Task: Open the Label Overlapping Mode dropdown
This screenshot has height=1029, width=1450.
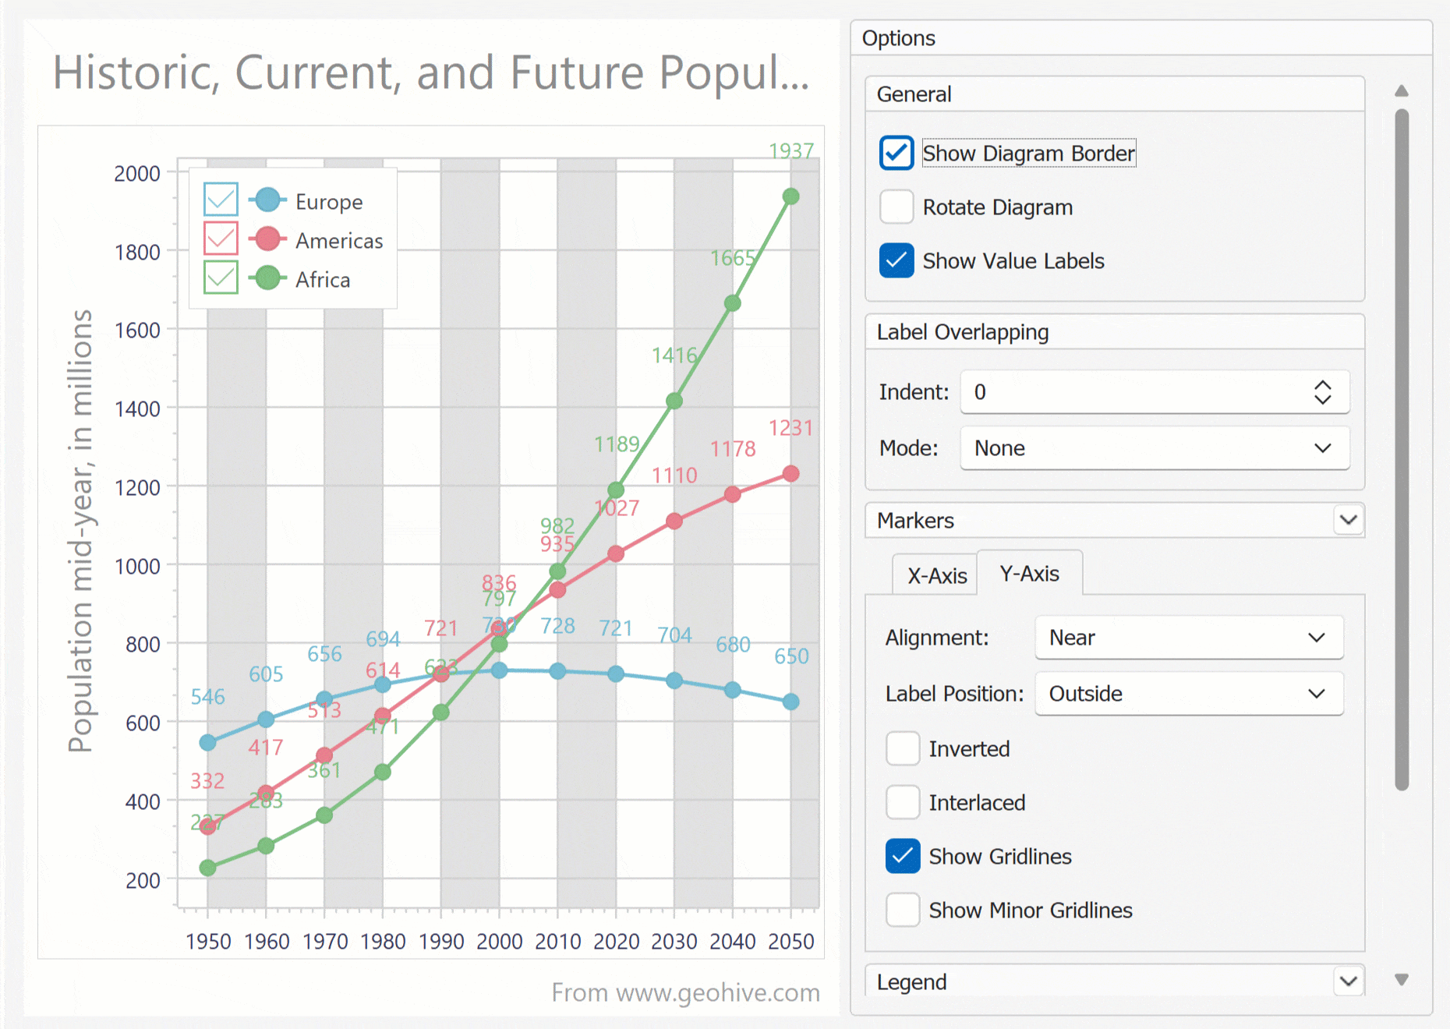Action: [x=1155, y=448]
